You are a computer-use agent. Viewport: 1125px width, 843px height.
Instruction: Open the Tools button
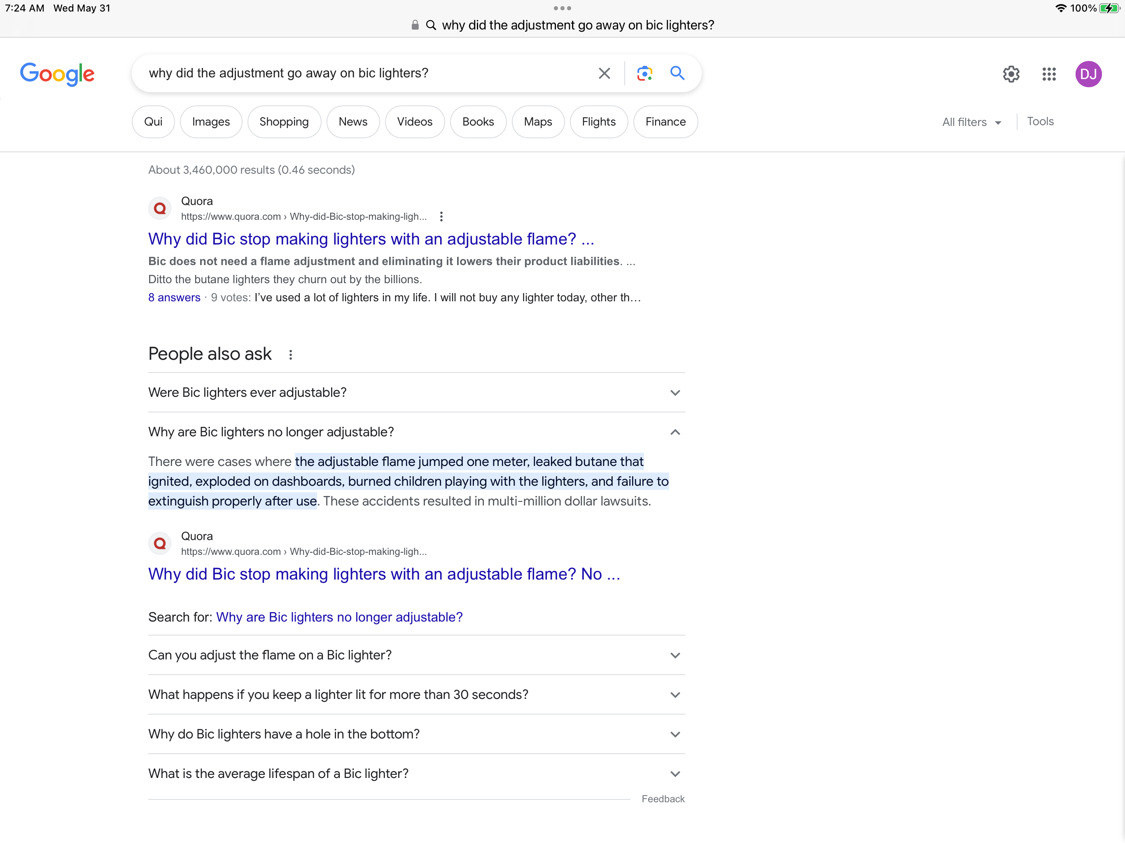coord(1040,121)
